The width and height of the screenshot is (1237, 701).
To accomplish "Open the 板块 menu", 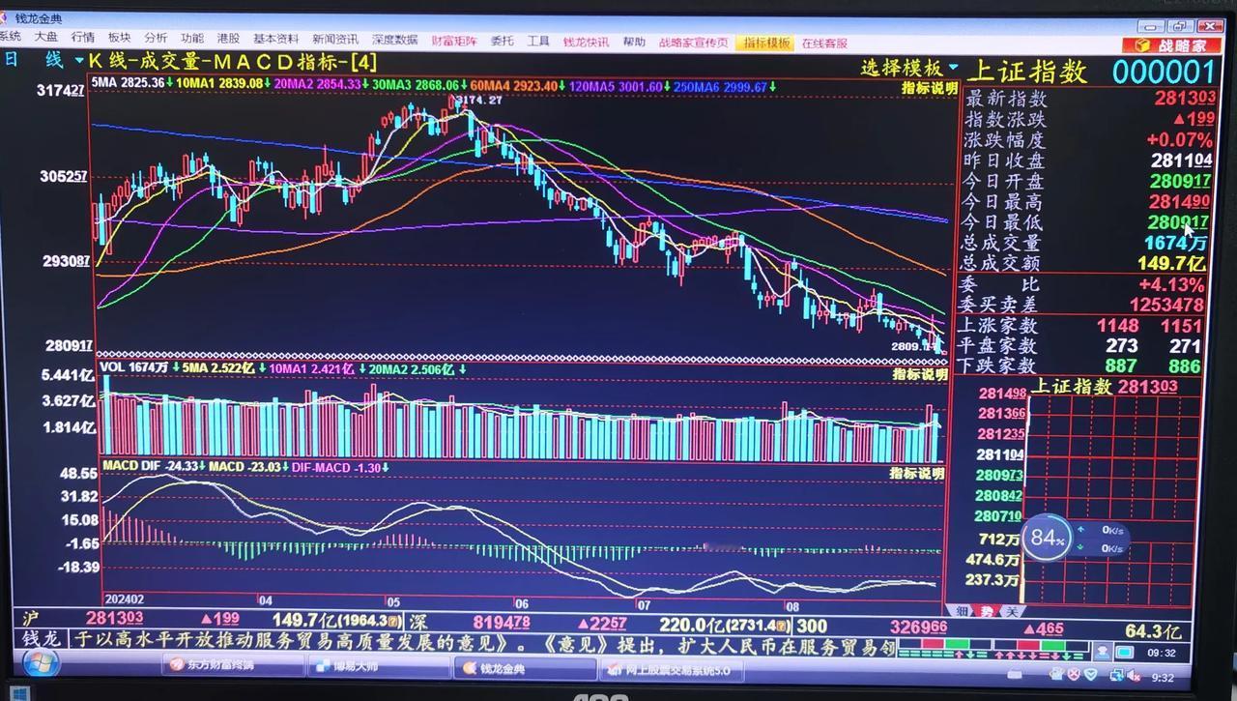I will [120, 38].
